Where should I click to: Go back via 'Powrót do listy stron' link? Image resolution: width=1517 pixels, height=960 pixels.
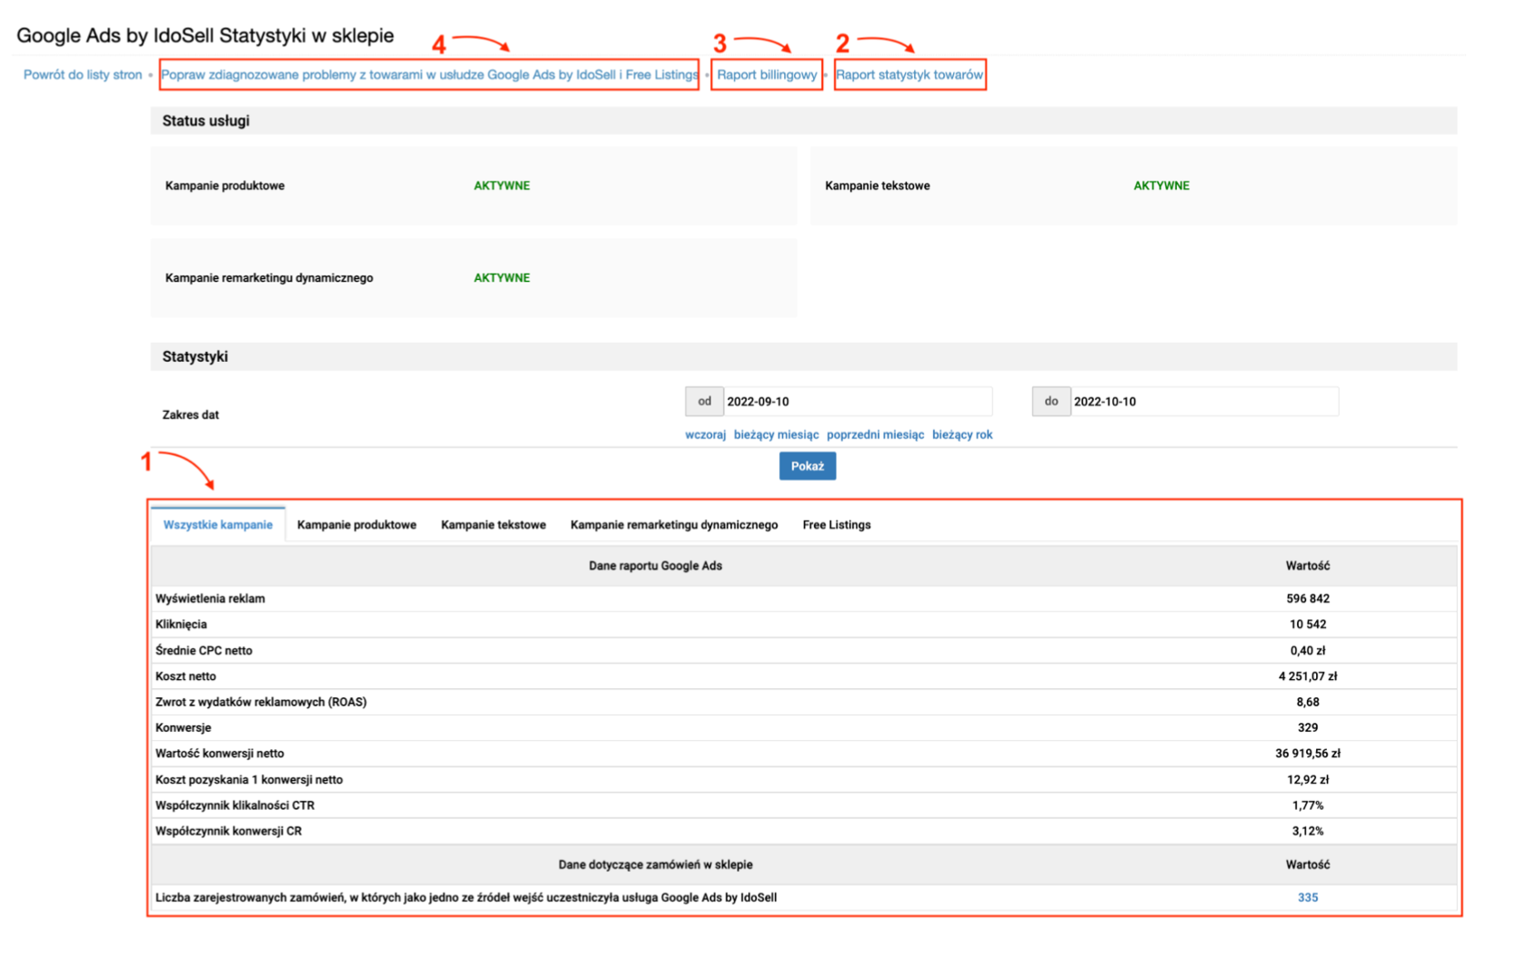point(83,75)
